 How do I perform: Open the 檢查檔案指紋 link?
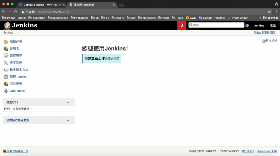[x=19, y=70]
